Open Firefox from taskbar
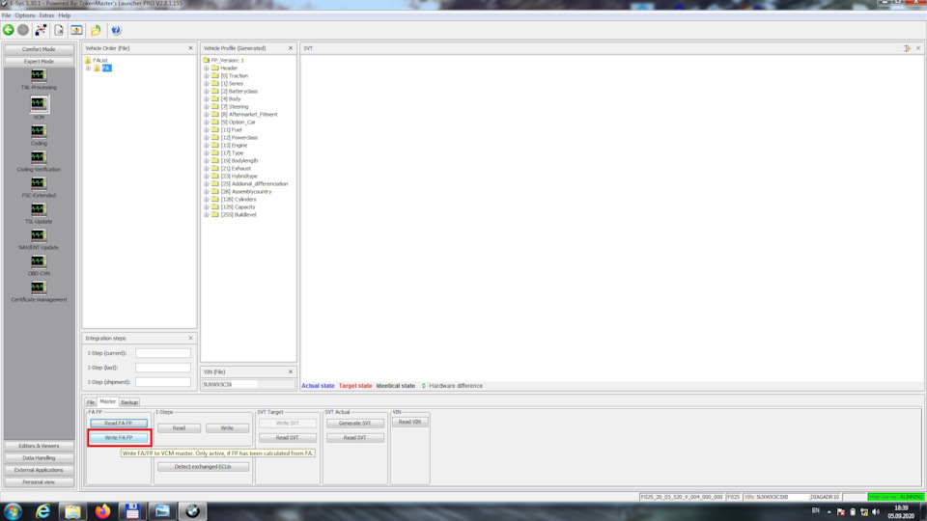This screenshot has height=521, width=927. (x=102, y=511)
